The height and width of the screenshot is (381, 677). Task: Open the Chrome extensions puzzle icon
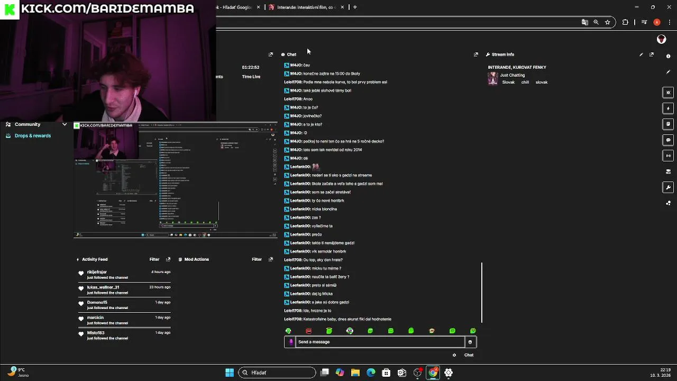point(625,22)
